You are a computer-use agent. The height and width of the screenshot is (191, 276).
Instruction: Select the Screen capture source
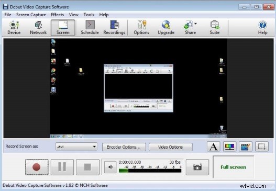[x=63, y=28]
